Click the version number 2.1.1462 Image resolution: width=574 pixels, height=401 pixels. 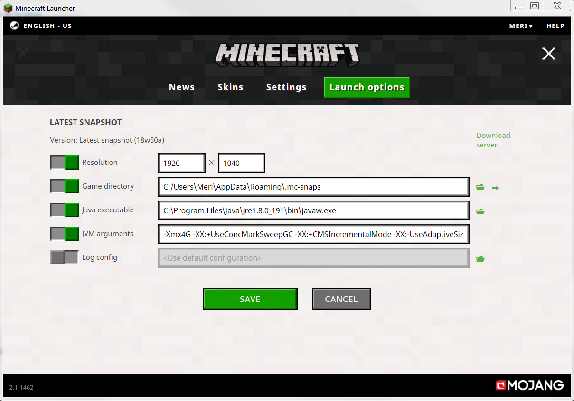coord(21,387)
